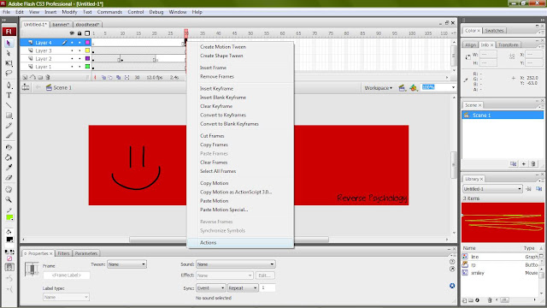Open the Sync Event dropdown
This screenshot has width=547, height=308.
[211, 288]
